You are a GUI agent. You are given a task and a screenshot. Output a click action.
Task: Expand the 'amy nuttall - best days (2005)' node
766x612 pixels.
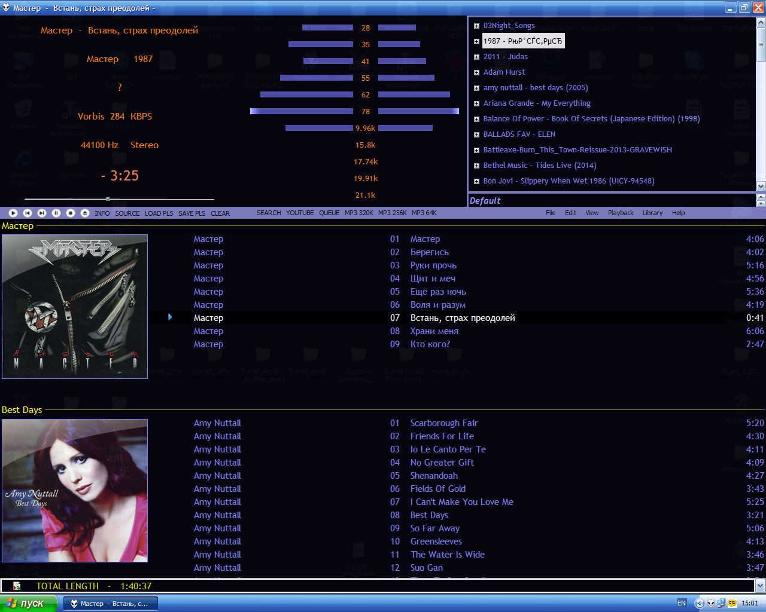point(476,88)
